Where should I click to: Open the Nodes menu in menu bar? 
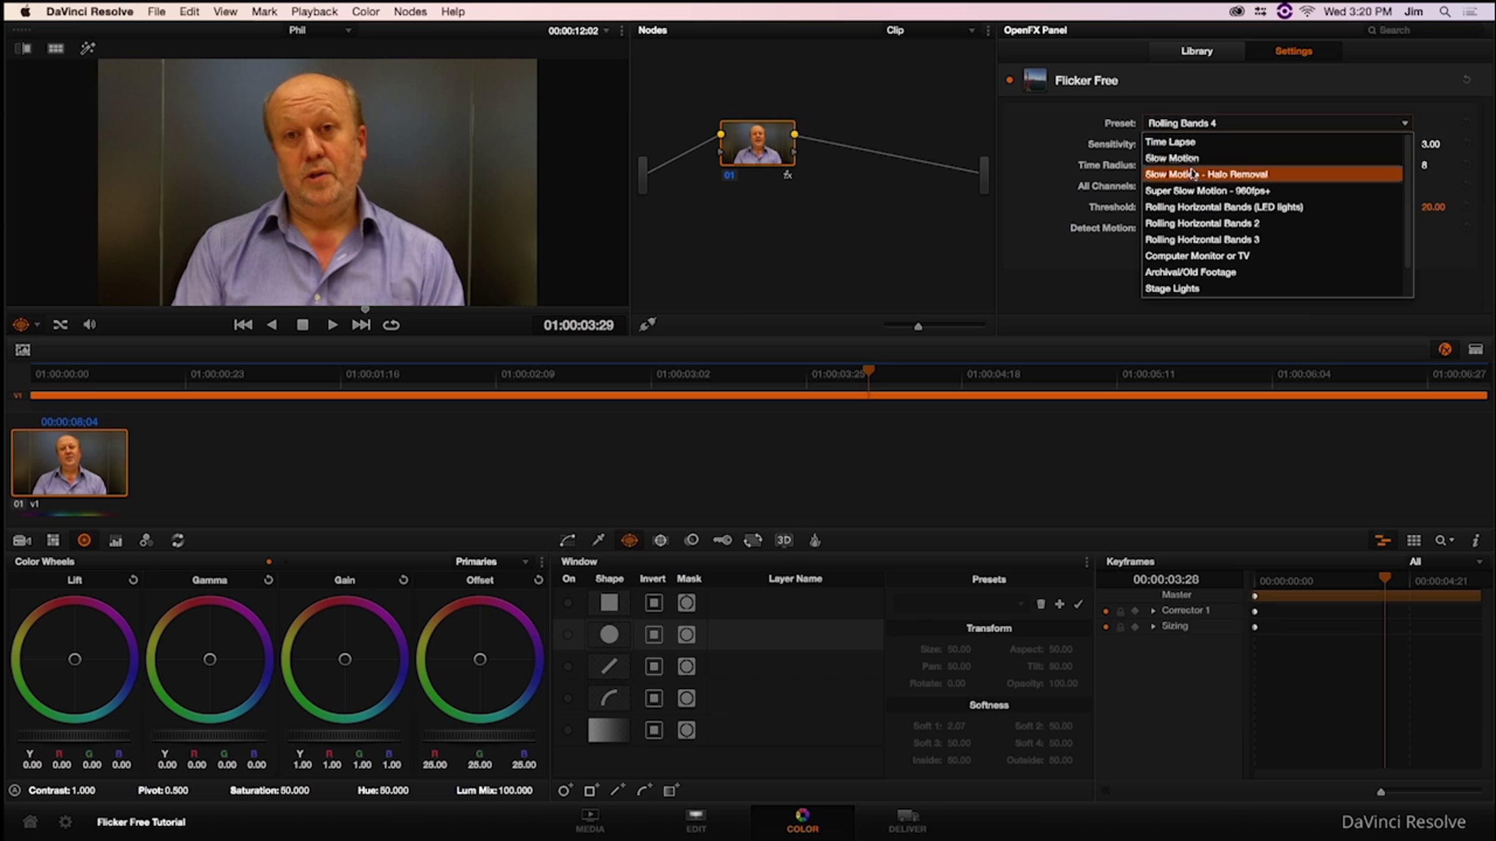coord(410,11)
